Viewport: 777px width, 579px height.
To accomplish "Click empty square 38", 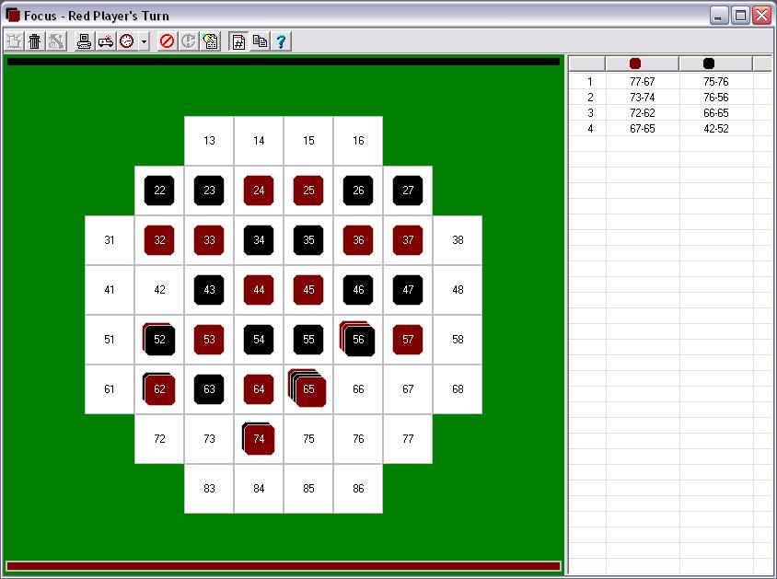I will click(x=458, y=240).
